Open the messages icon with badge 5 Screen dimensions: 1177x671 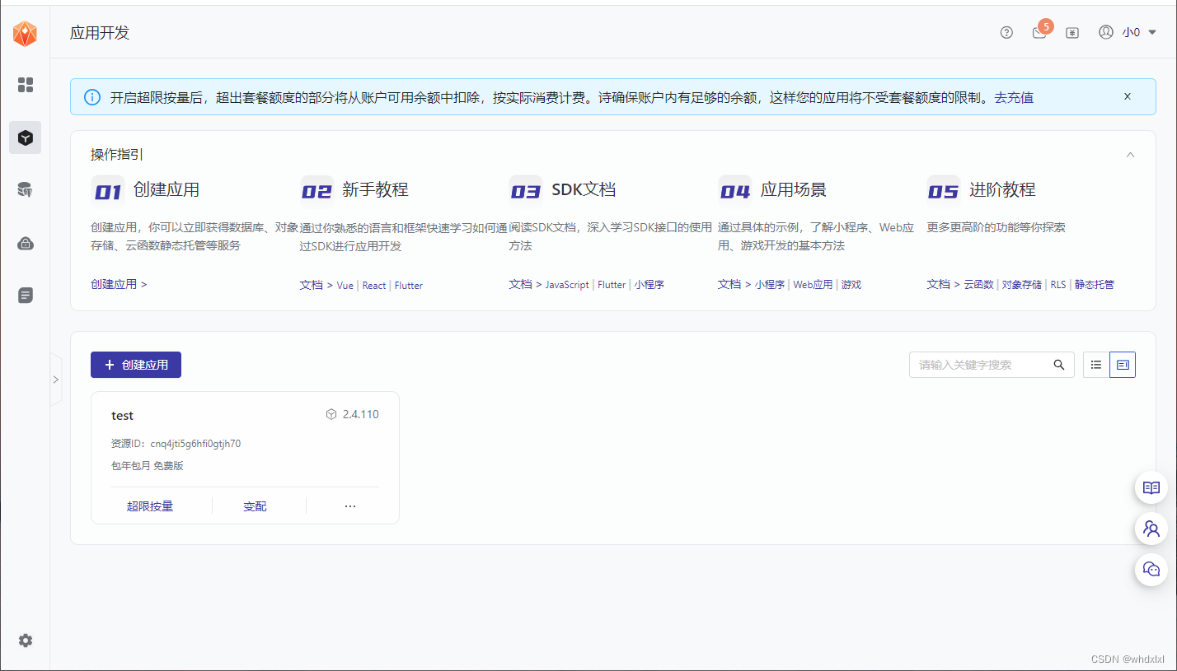(1040, 31)
